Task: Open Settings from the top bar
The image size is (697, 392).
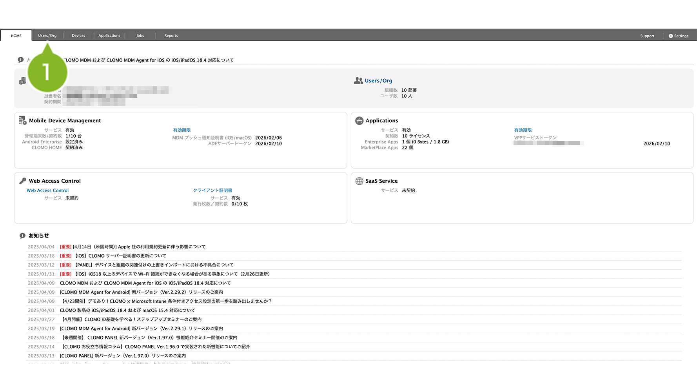Action: tap(679, 36)
